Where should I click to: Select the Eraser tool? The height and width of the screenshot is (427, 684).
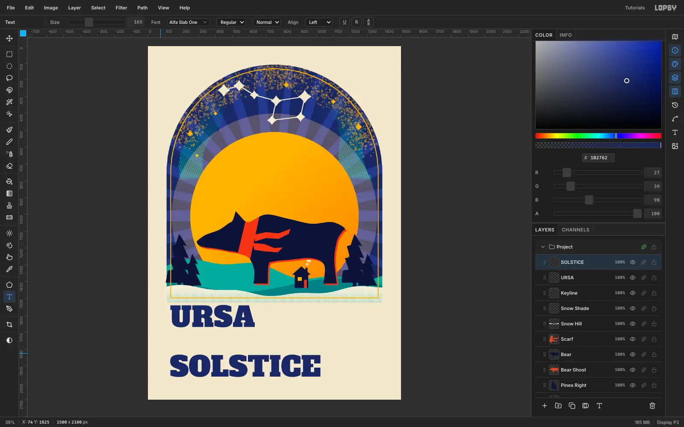coord(9,166)
